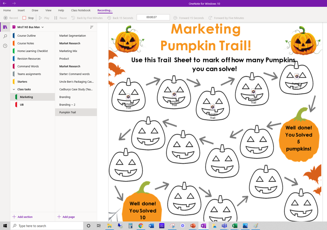Click audio file icon in first pumpkin
Viewport: 327px width, 230px height.
point(128,97)
